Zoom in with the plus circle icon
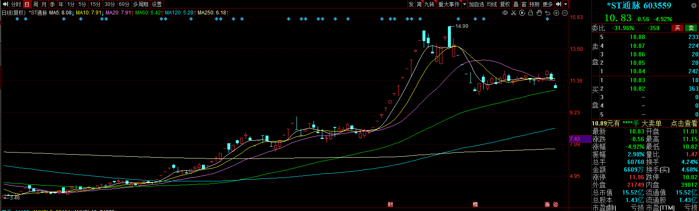The image size is (699, 211). click(x=556, y=13)
